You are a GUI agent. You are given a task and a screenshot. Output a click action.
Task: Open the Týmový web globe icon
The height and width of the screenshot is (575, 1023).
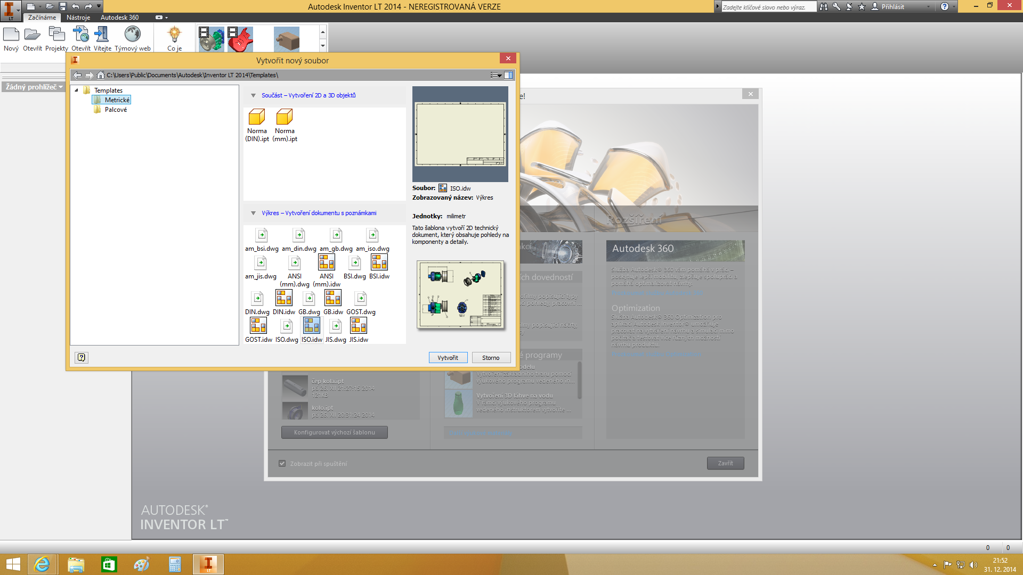click(132, 35)
